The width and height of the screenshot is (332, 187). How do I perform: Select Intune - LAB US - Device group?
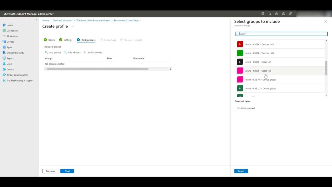tap(280, 88)
